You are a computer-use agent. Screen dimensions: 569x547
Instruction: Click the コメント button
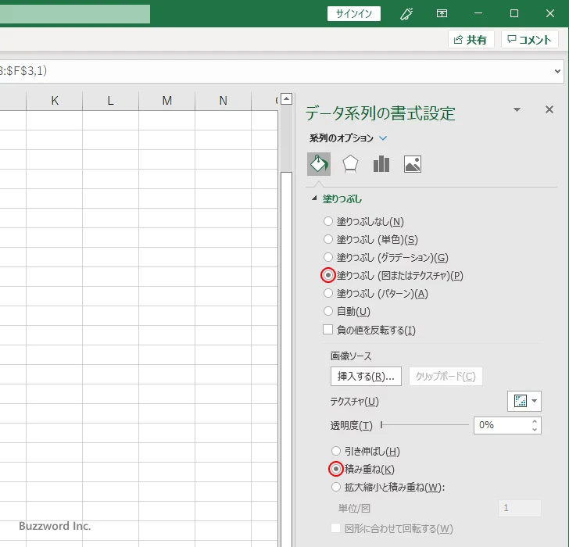click(x=529, y=40)
